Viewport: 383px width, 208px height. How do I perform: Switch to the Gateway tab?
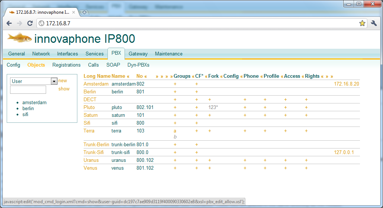click(x=138, y=54)
